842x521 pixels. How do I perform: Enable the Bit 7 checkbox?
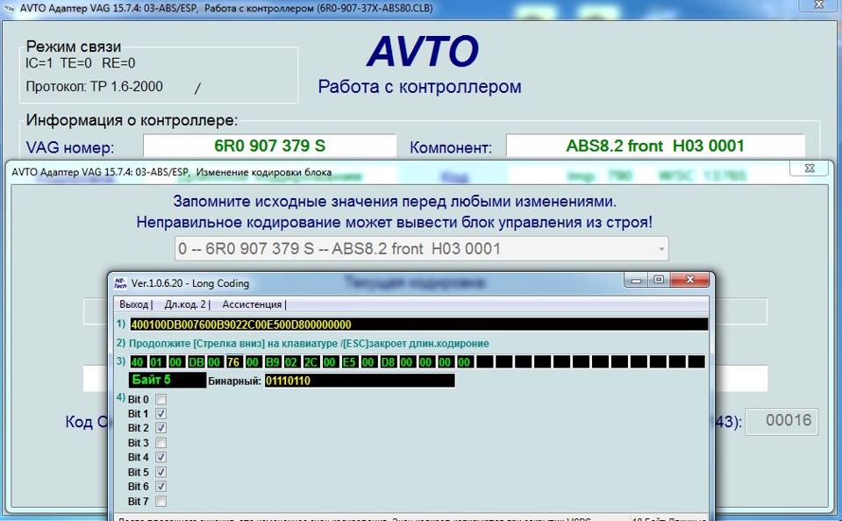[161, 501]
